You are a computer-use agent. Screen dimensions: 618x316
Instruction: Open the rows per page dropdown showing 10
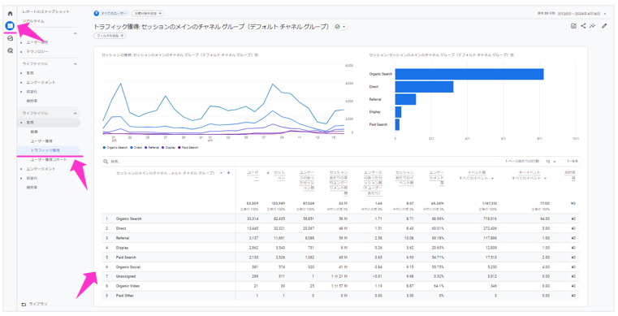(551, 162)
